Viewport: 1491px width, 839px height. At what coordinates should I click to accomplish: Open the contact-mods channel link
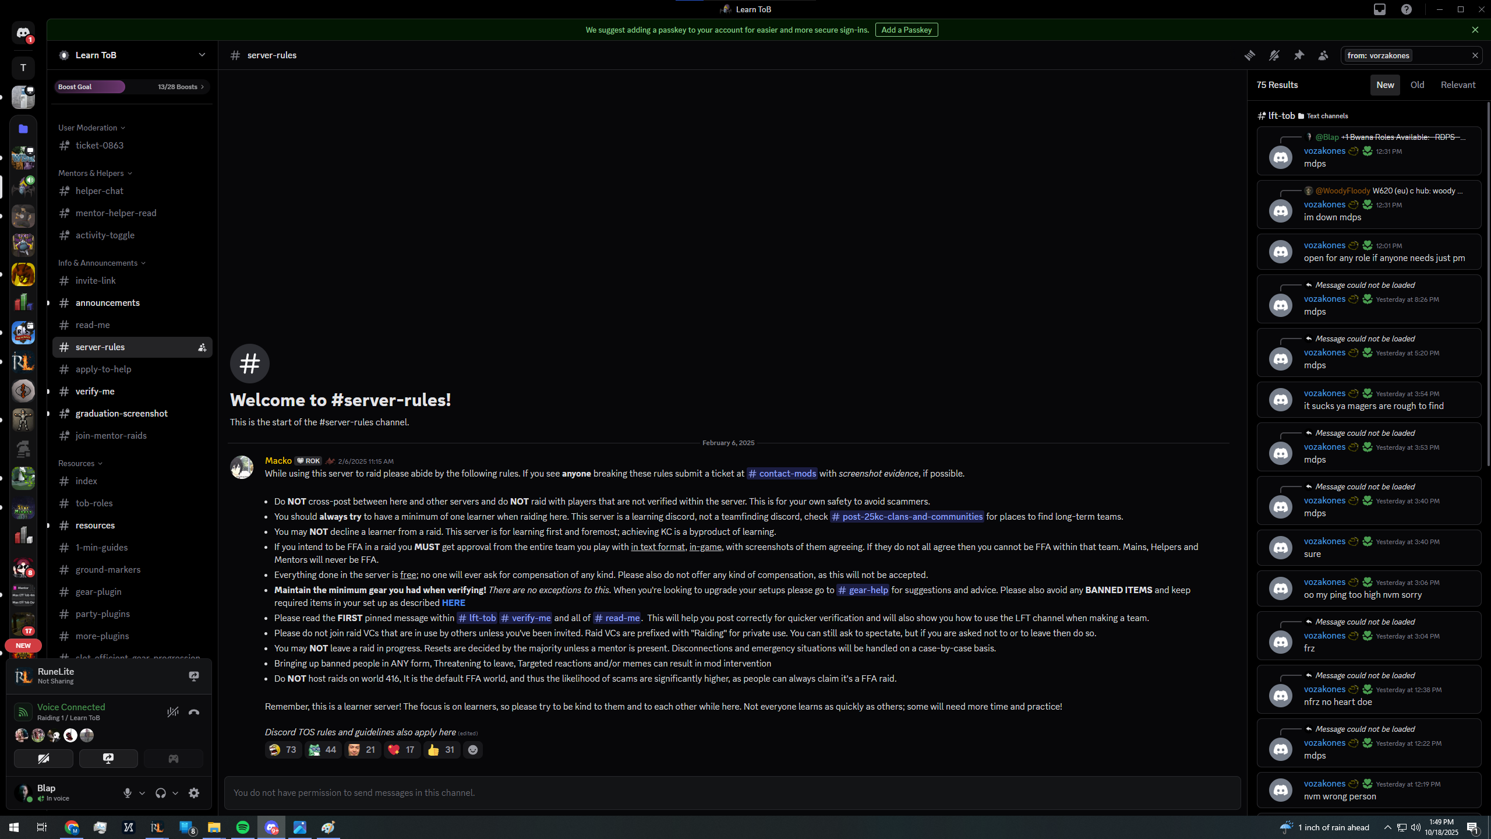[x=782, y=474]
